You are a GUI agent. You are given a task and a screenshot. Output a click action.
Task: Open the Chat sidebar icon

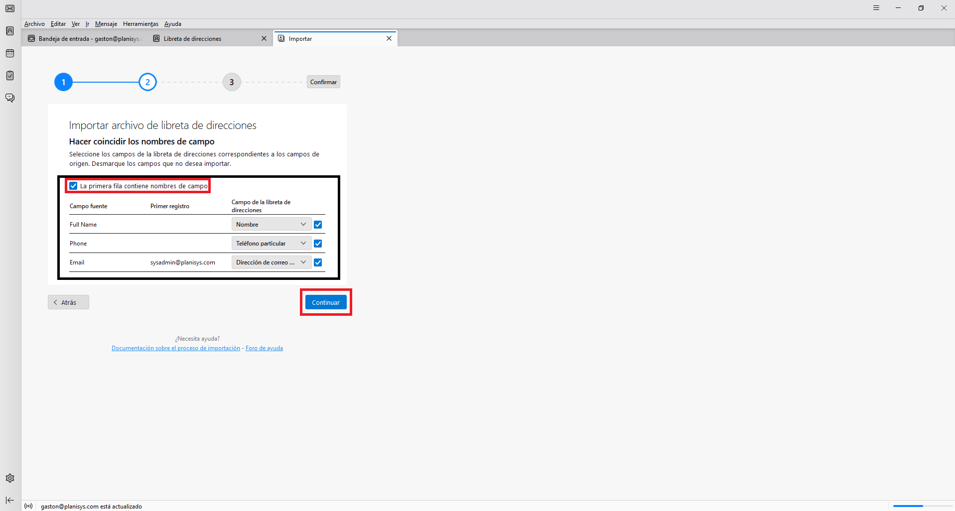click(10, 98)
